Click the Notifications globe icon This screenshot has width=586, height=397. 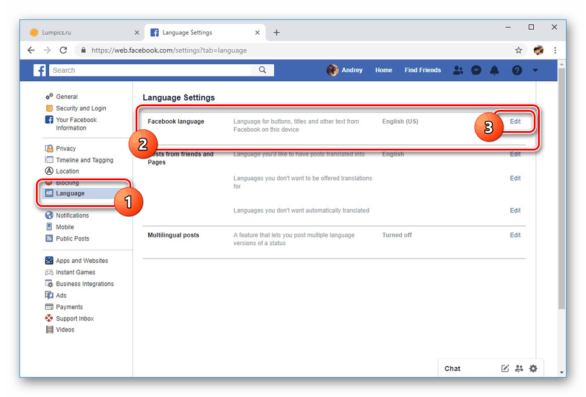(x=49, y=215)
